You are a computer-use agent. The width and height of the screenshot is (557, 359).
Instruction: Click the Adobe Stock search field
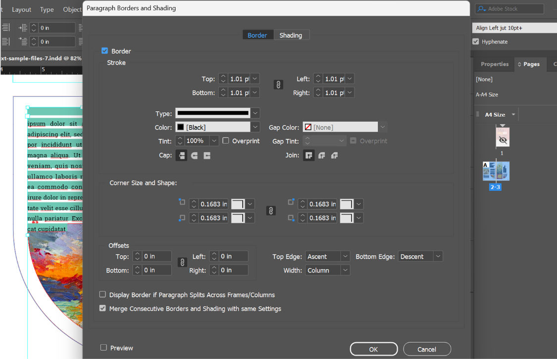click(509, 9)
